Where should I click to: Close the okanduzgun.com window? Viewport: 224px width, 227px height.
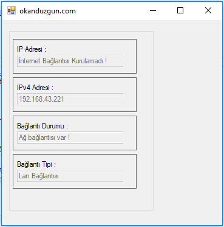point(208,10)
